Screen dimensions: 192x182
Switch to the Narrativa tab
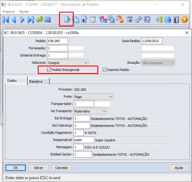38,81
